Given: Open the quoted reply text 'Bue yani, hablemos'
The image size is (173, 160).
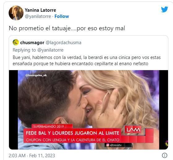Looking at the screenshot, I should coord(87,61).
